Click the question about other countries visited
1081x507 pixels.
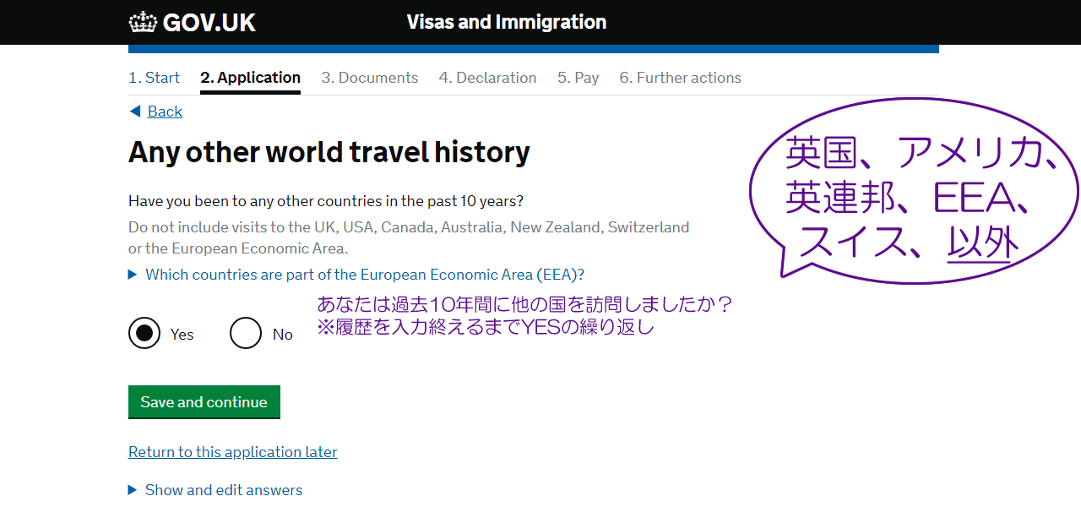326,201
